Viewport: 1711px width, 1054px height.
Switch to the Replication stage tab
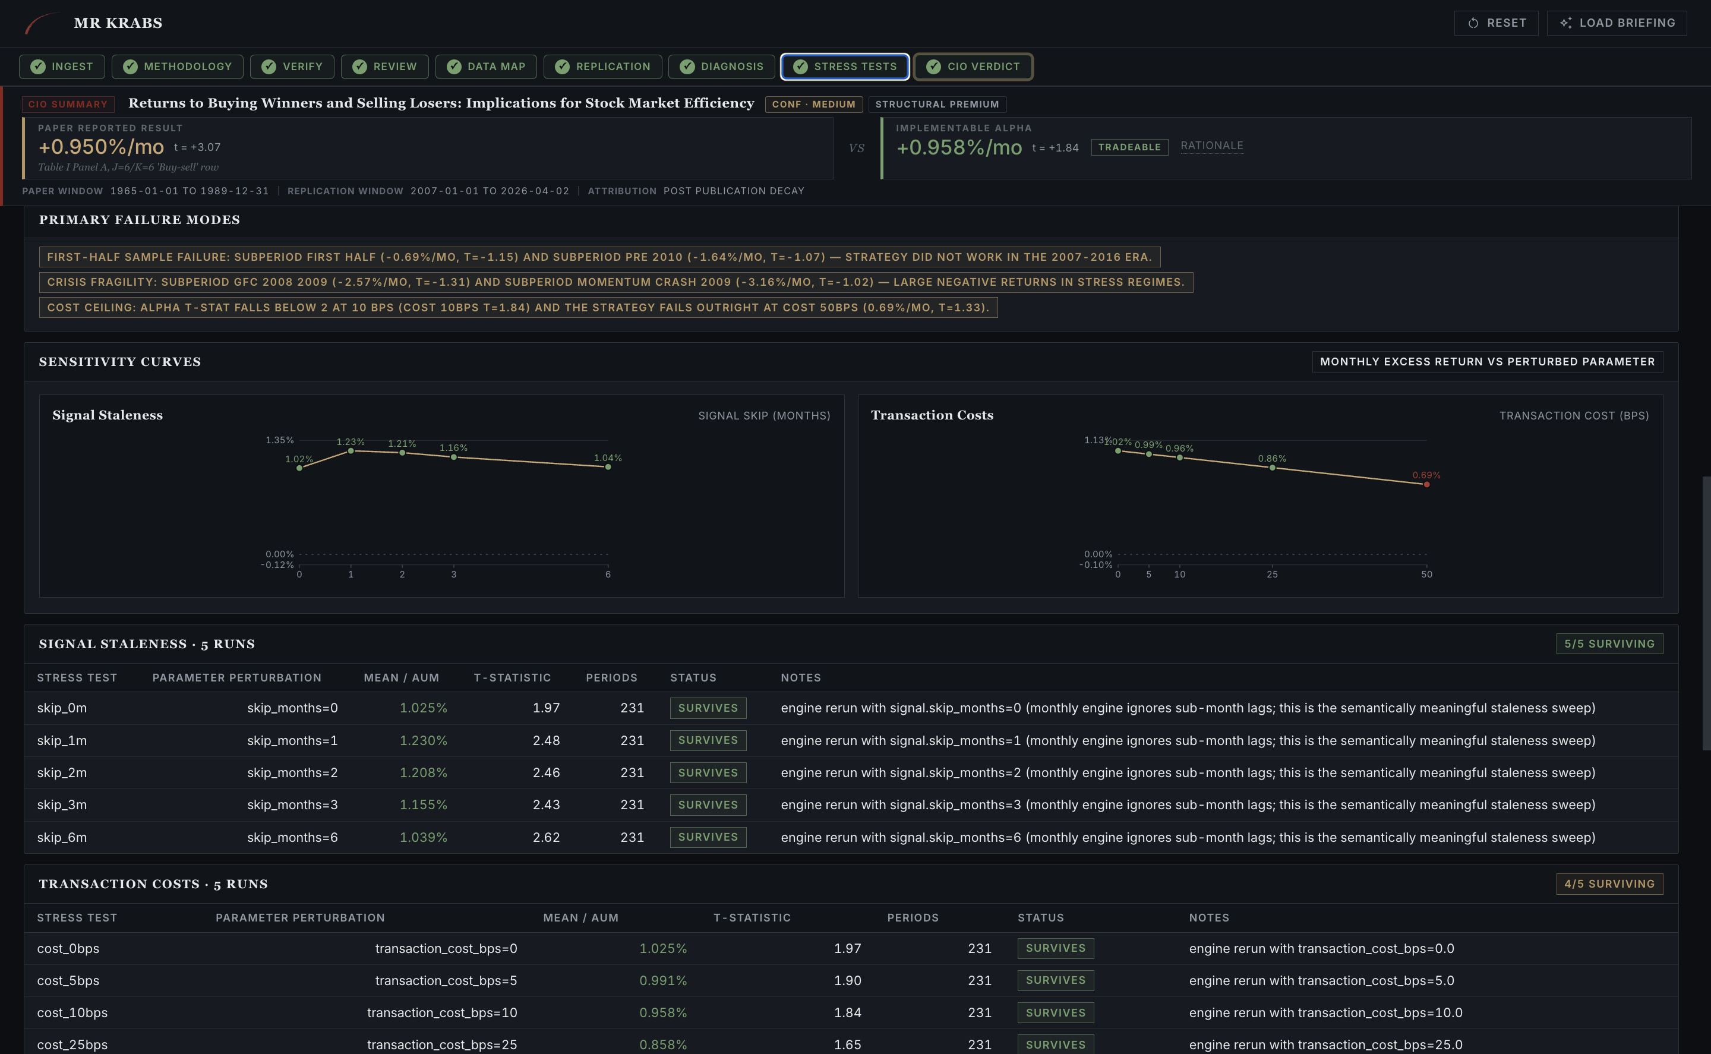602,67
